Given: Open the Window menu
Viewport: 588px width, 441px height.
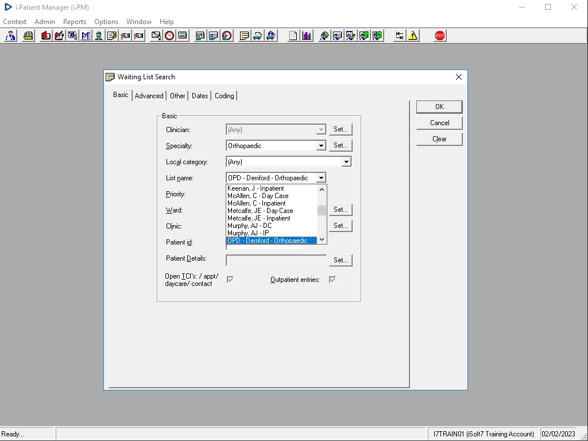Looking at the screenshot, I should 139,22.
